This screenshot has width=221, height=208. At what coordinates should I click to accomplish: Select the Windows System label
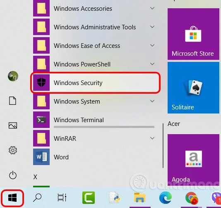(x=77, y=102)
